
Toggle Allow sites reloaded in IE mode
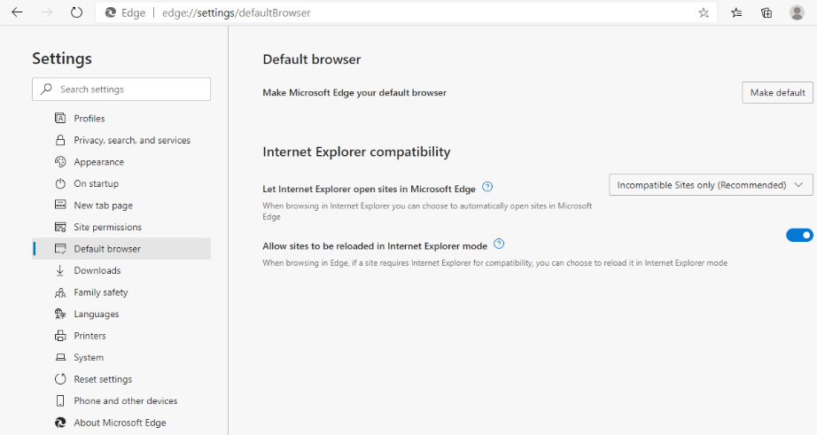[799, 235]
